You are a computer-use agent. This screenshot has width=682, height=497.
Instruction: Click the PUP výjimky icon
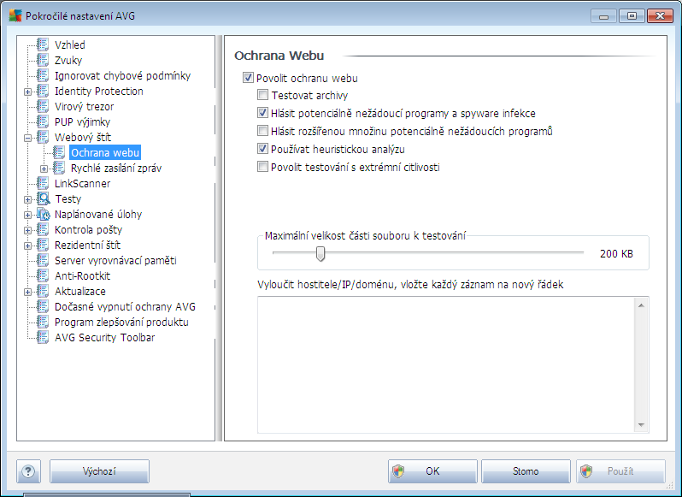[43, 121]
